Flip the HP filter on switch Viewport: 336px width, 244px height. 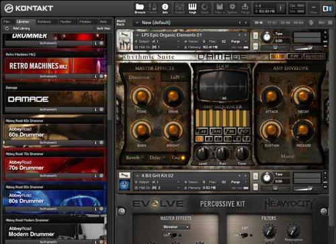pos(244,235)
